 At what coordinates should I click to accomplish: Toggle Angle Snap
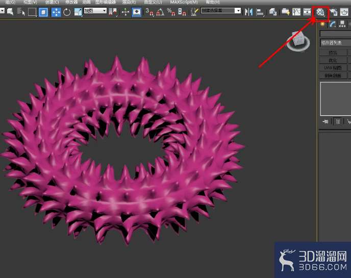click(x=160, y=12)
